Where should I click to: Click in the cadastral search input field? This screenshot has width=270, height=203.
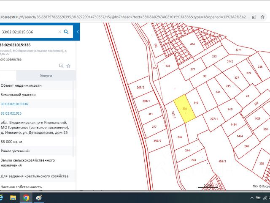(x=27, y=32)
